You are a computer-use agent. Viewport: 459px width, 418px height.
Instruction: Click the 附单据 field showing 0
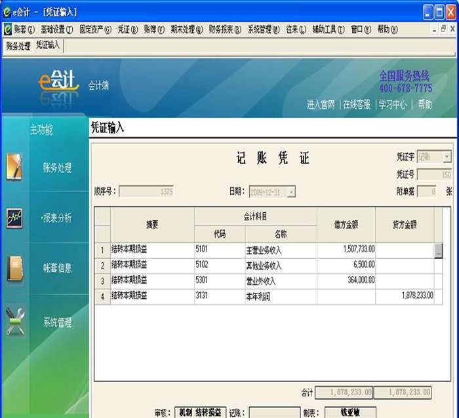(x=426, y=191)
